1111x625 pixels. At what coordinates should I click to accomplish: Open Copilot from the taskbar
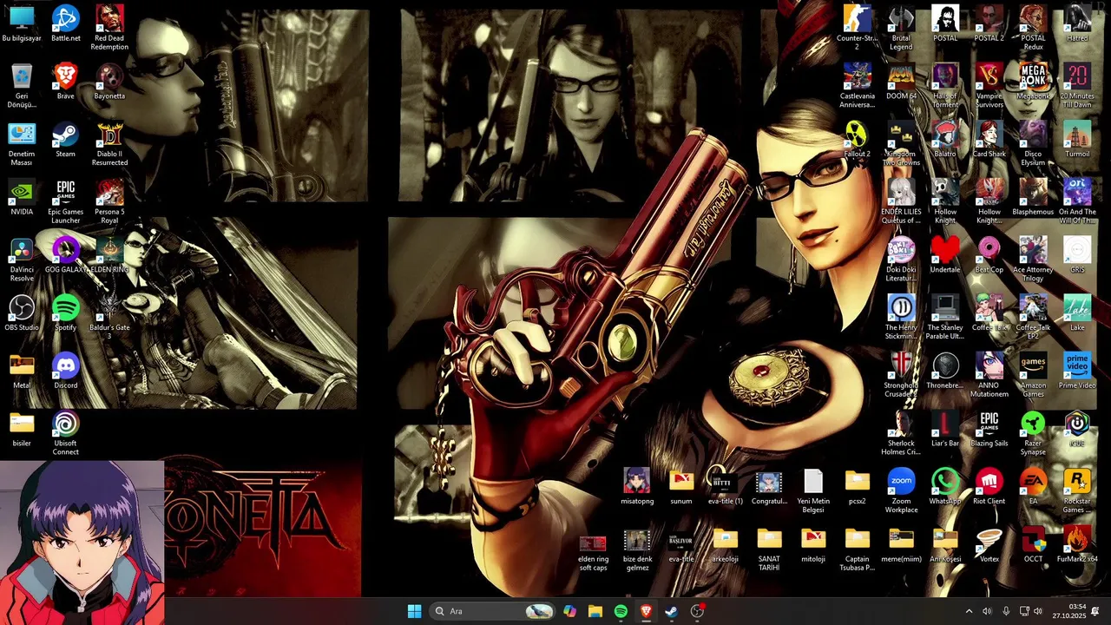click(x=569, y=611)
